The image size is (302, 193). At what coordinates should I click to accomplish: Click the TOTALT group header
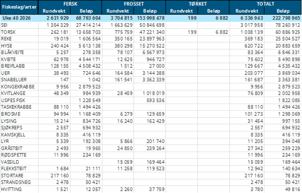coord(265,4)
